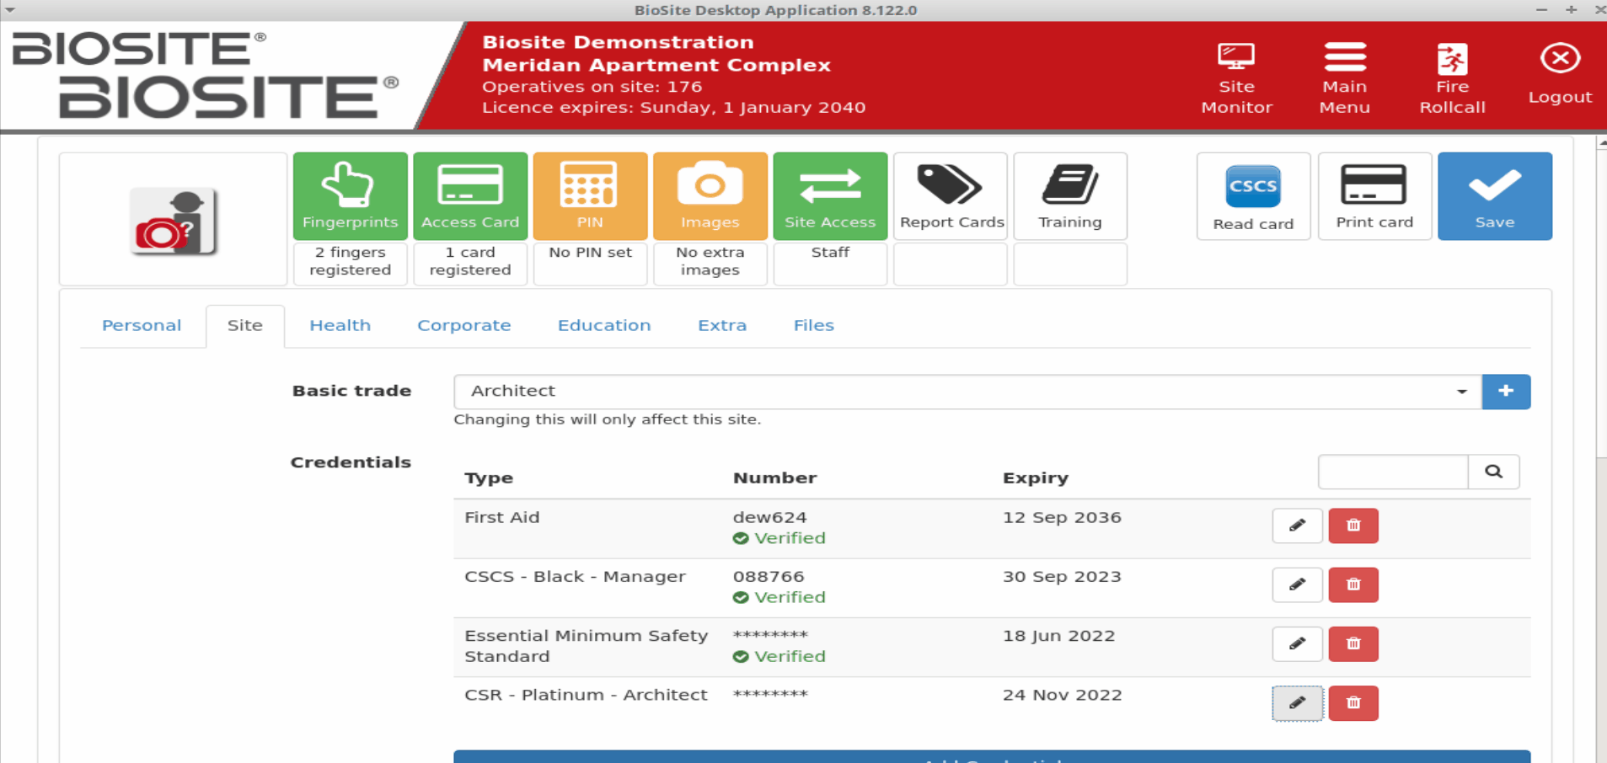The image size is (1607, 763).
Task: Save the operative record
Action: click(1495, 196)
